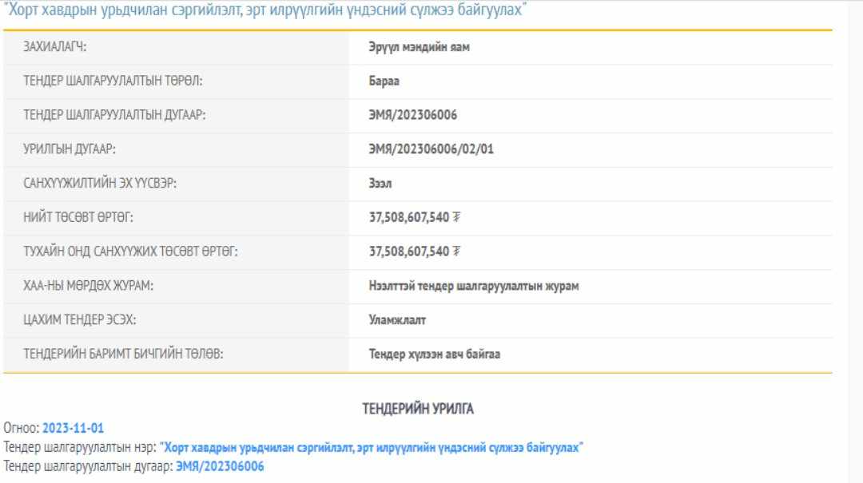
Task: Click the Тендер хүлээн авч байгаа status
Action: point(434,354)
